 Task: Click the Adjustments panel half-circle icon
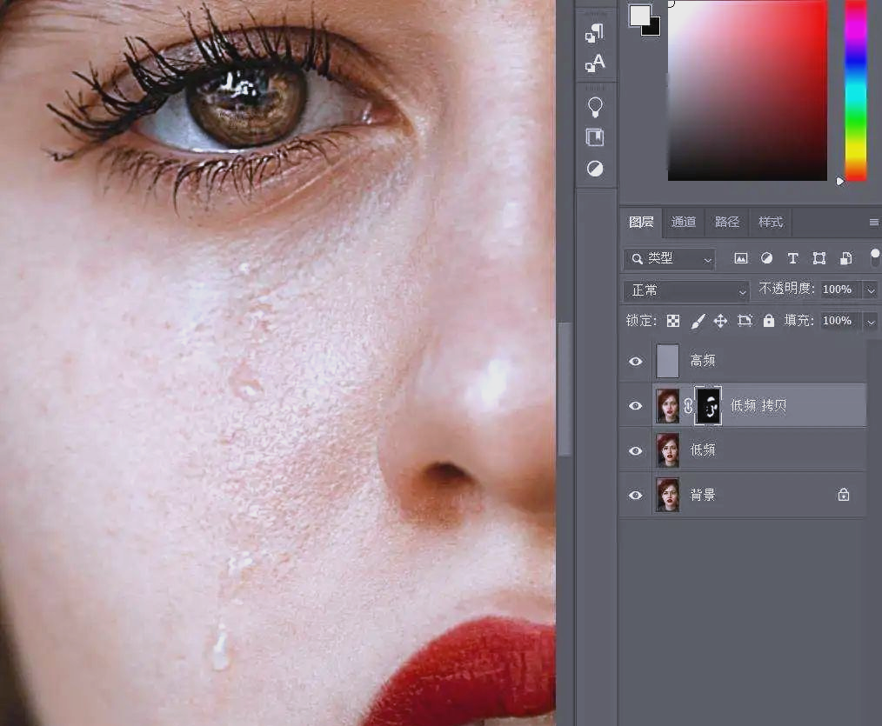coord(595,169)
